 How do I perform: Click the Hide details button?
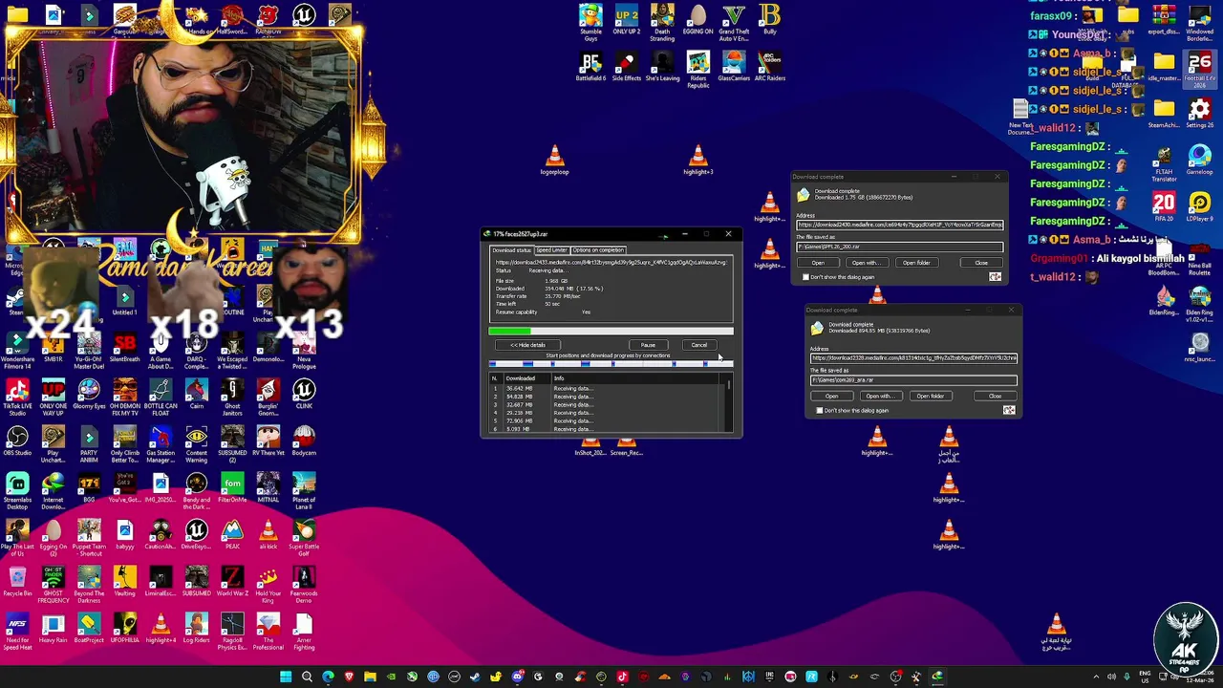(528, 345)
